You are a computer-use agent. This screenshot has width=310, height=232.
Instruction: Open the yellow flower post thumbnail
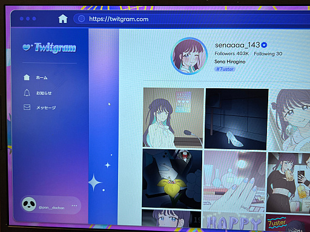(x=172, y=179)
